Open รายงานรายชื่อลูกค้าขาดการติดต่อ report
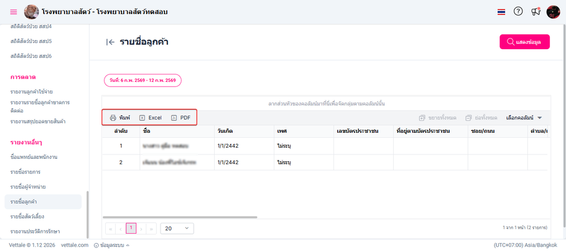Screen dimensions: 566x251 (40, 106)
